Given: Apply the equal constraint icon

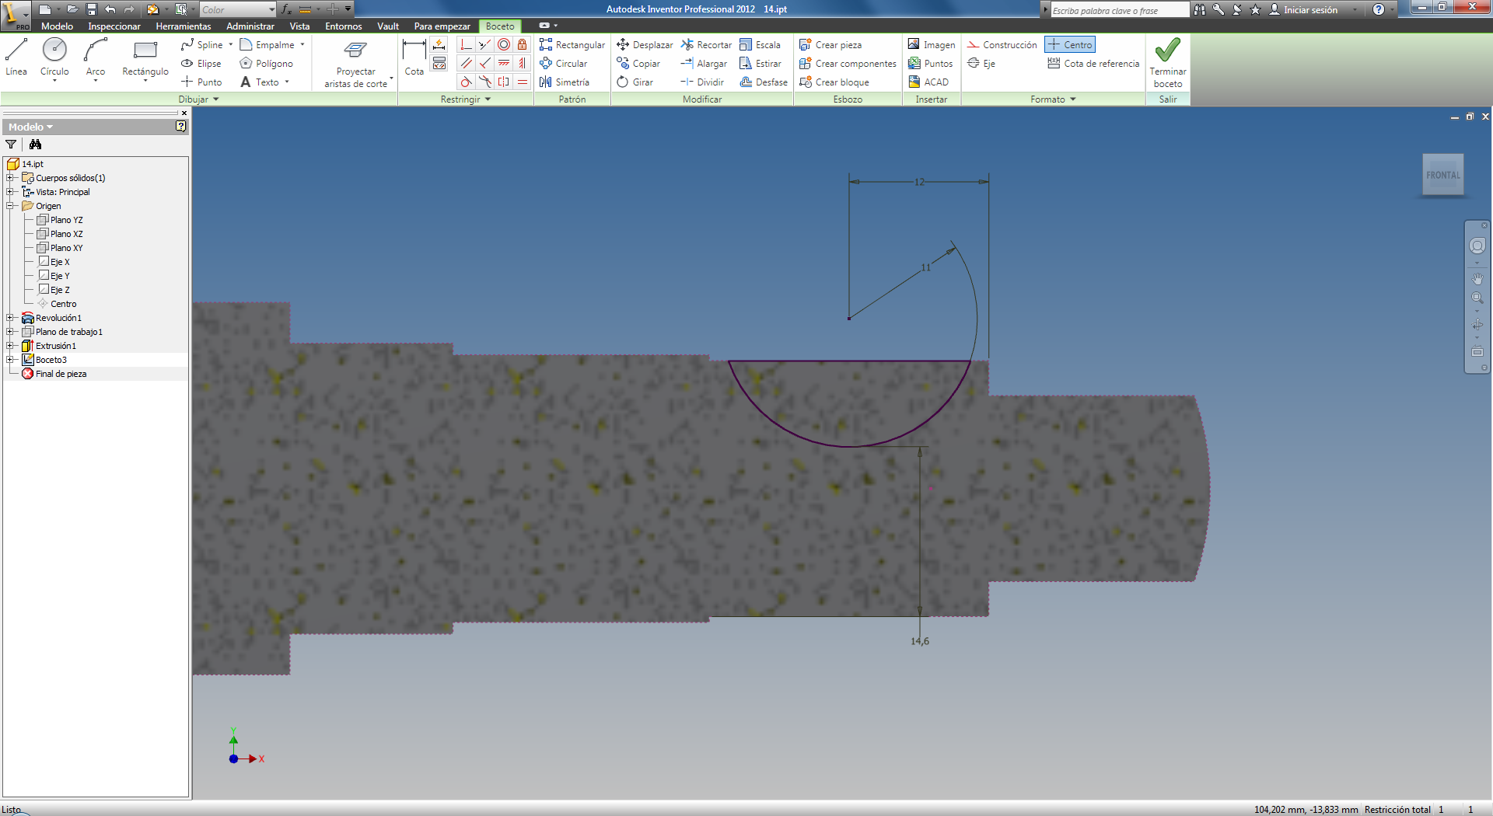Looking at the screenshot, I should tap(523, 82).
